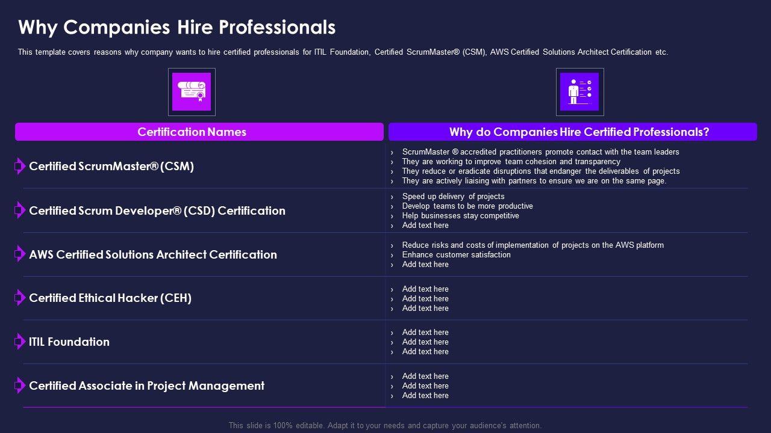Select arrow marker beside Certified Associate in Project Management
The height and width of the screenshot is (433, 771).
click(20, 385)
